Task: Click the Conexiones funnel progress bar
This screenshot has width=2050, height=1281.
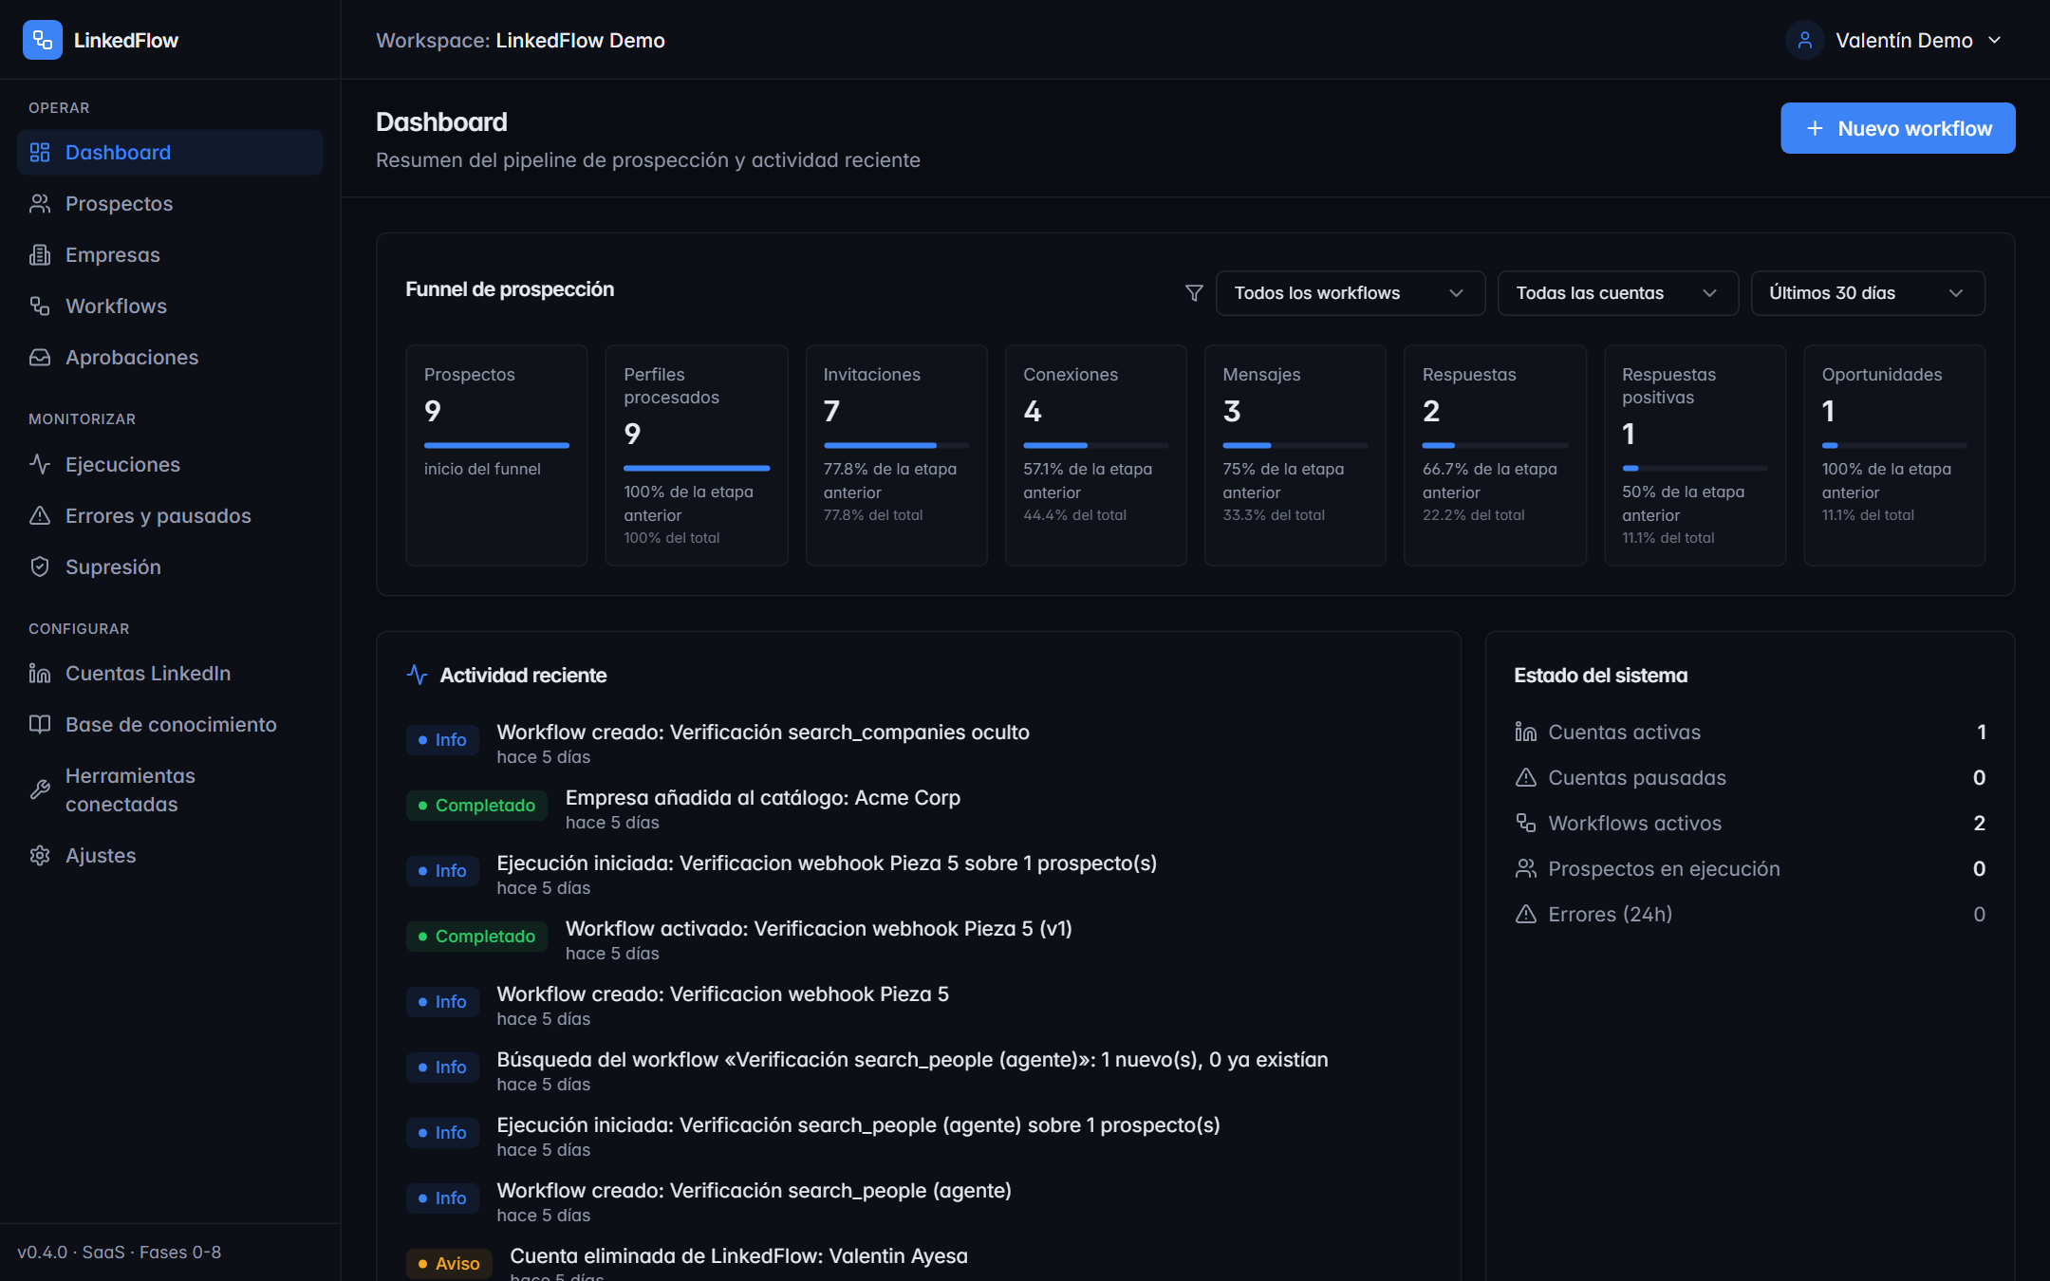Action: point(1095,445)
